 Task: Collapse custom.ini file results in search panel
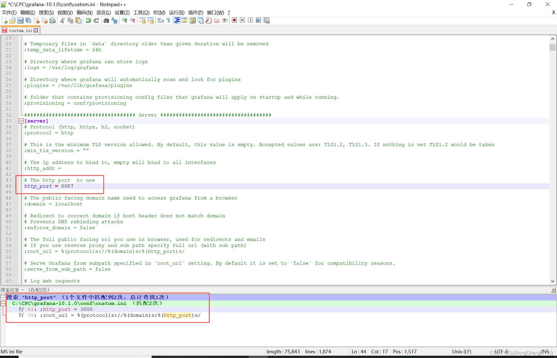click(3, 303)
